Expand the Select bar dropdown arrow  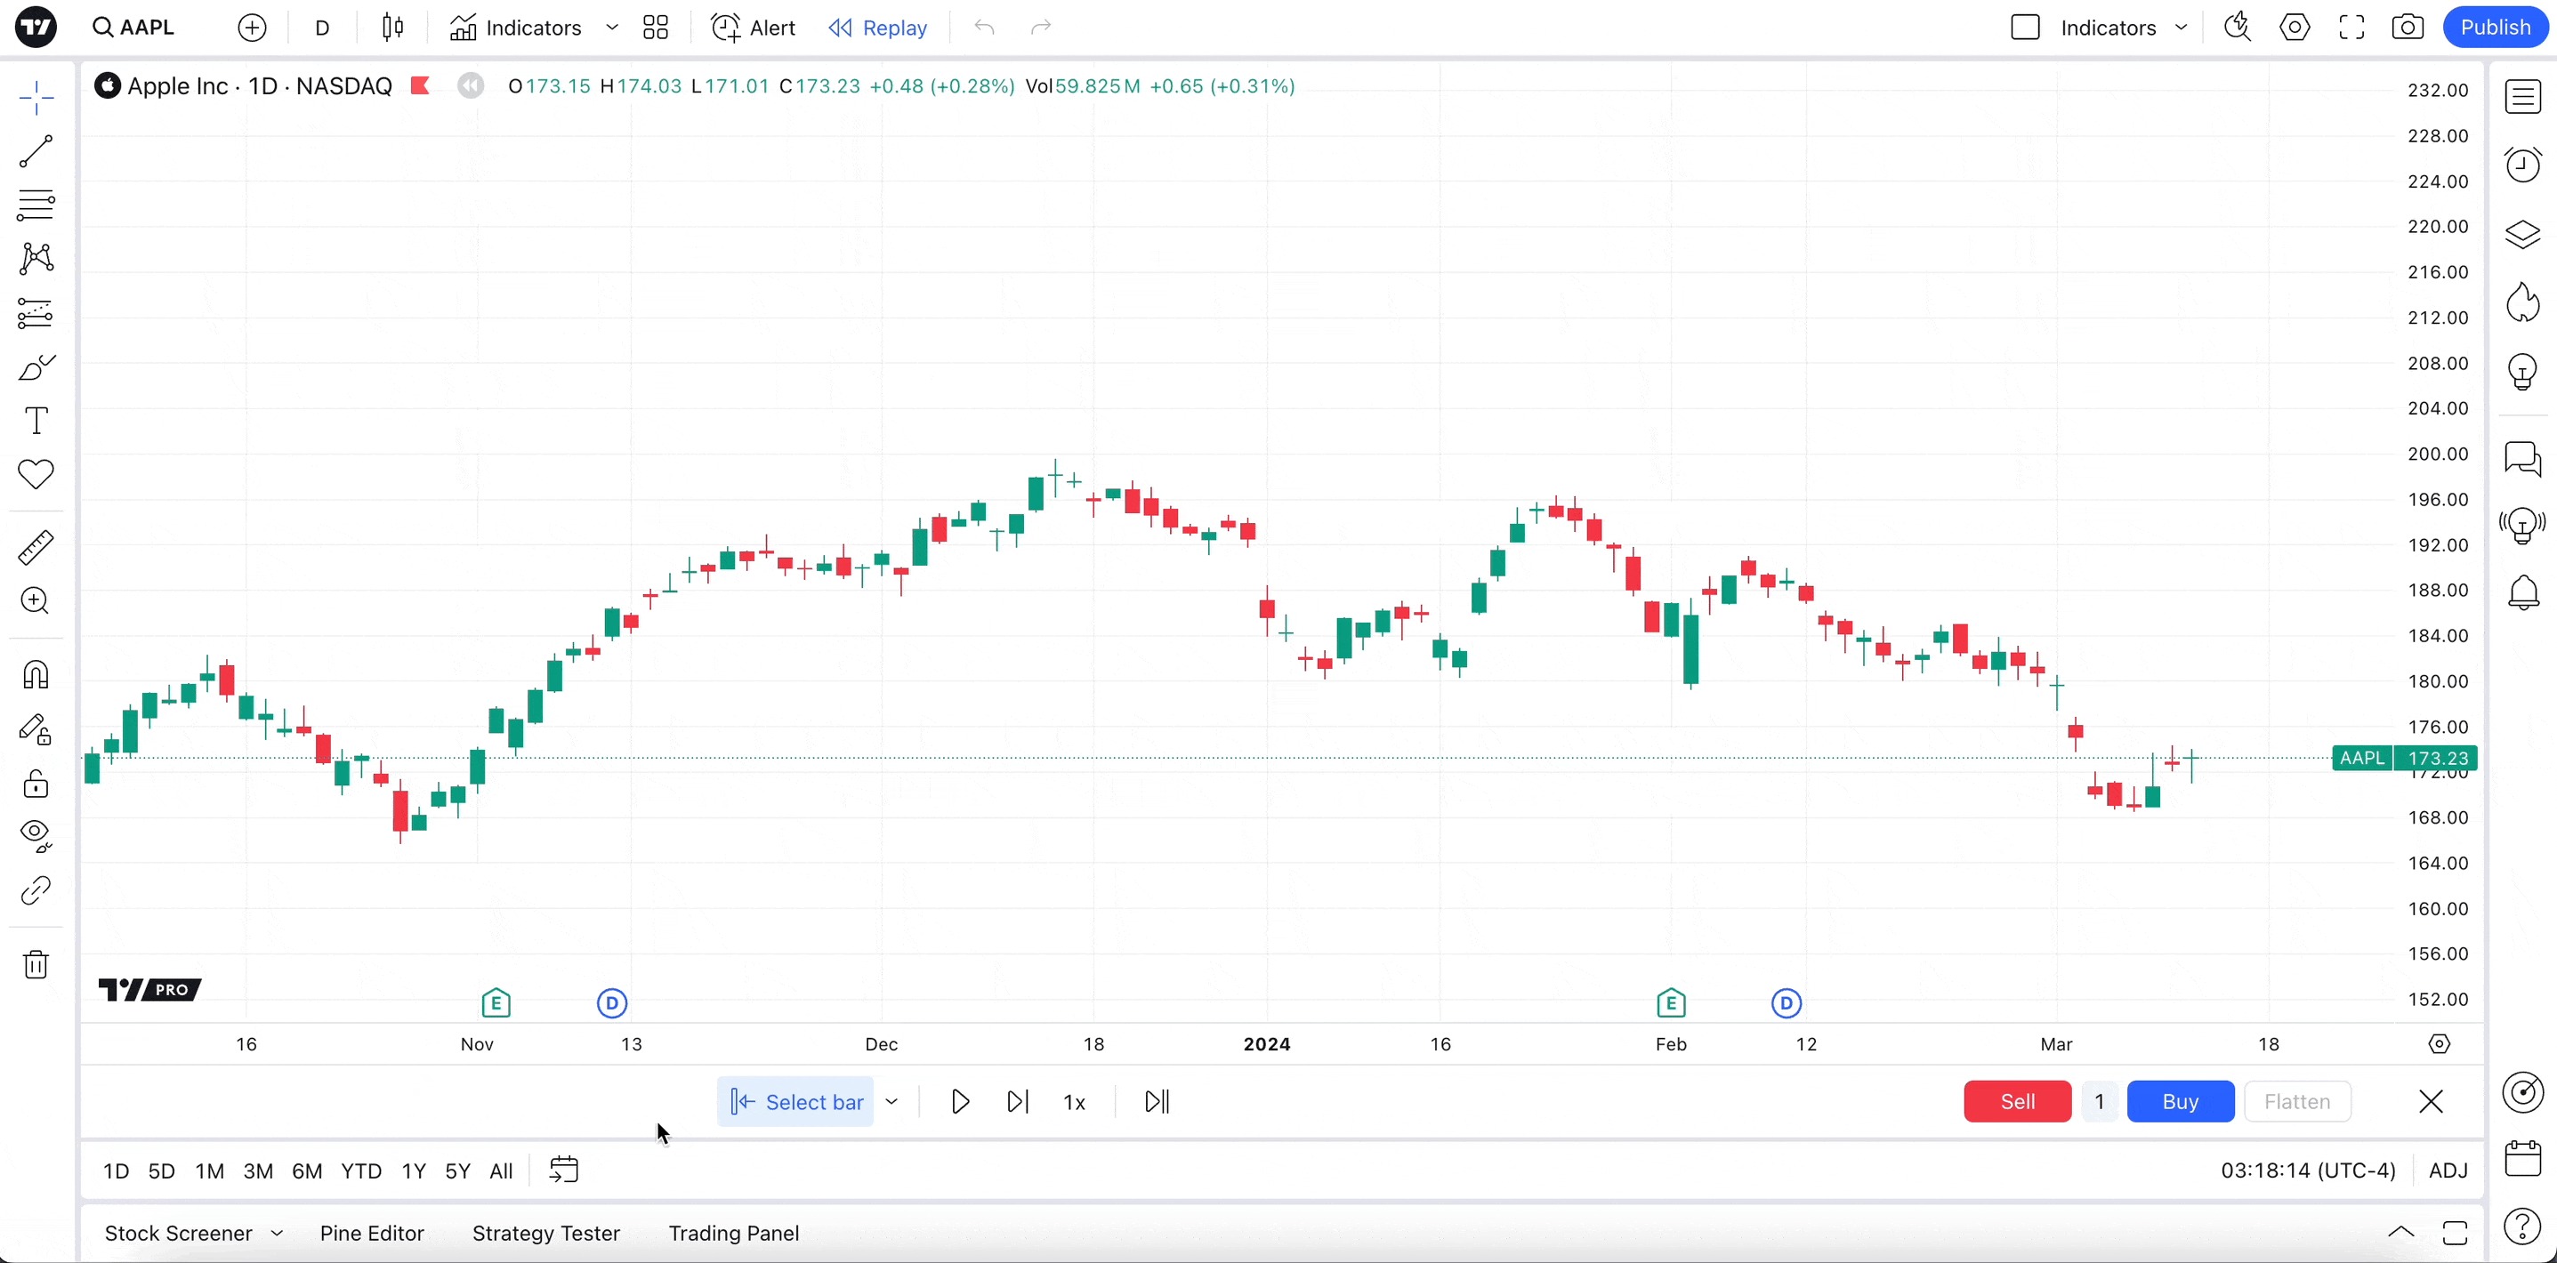[x=891, y=1101]
